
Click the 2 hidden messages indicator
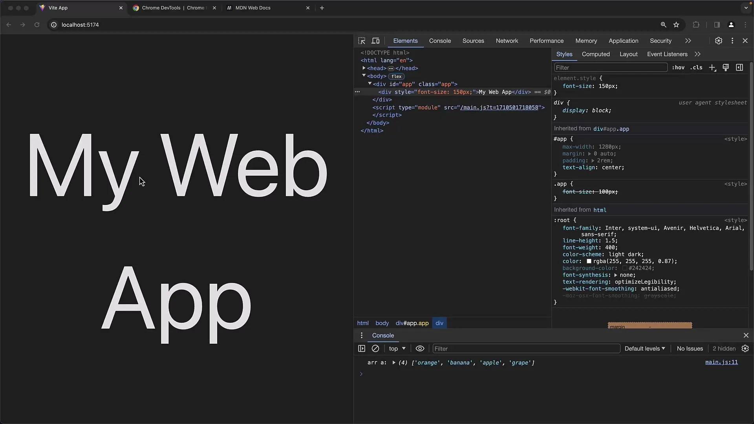[x=724, y=349]
